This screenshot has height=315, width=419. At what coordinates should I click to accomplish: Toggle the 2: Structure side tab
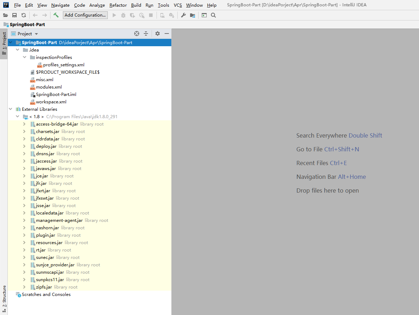click(4, 299)
